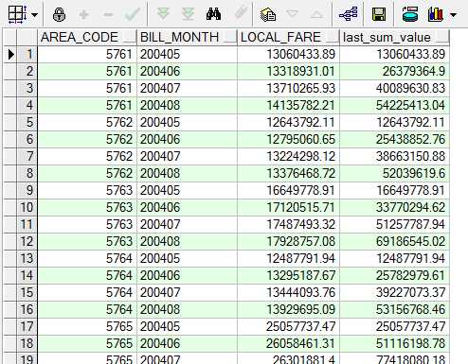Click the connected query tree icon
This screenshot has height=364, width=468.
pyautogui.click(x=348, y=14)
